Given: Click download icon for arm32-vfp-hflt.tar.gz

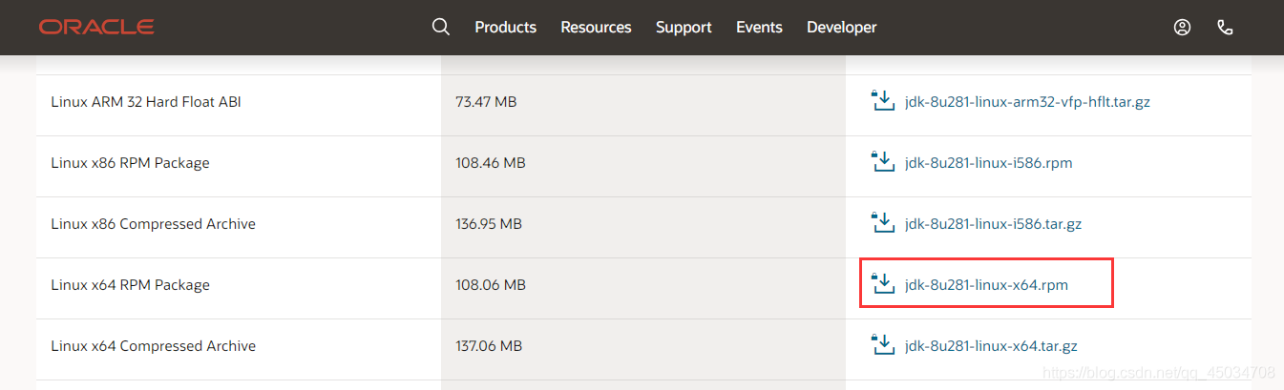Looking at the screenshot, I should [883, 100].
